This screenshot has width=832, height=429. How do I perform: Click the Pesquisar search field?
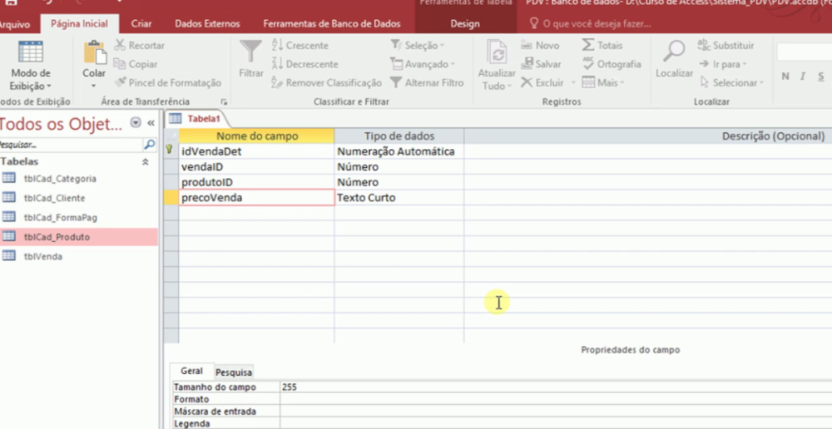tap(71, 145)
